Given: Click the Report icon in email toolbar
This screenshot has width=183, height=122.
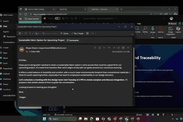Looking at the screenshot, I should 30,33.
